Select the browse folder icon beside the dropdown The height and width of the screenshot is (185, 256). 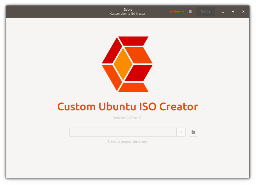193,132
